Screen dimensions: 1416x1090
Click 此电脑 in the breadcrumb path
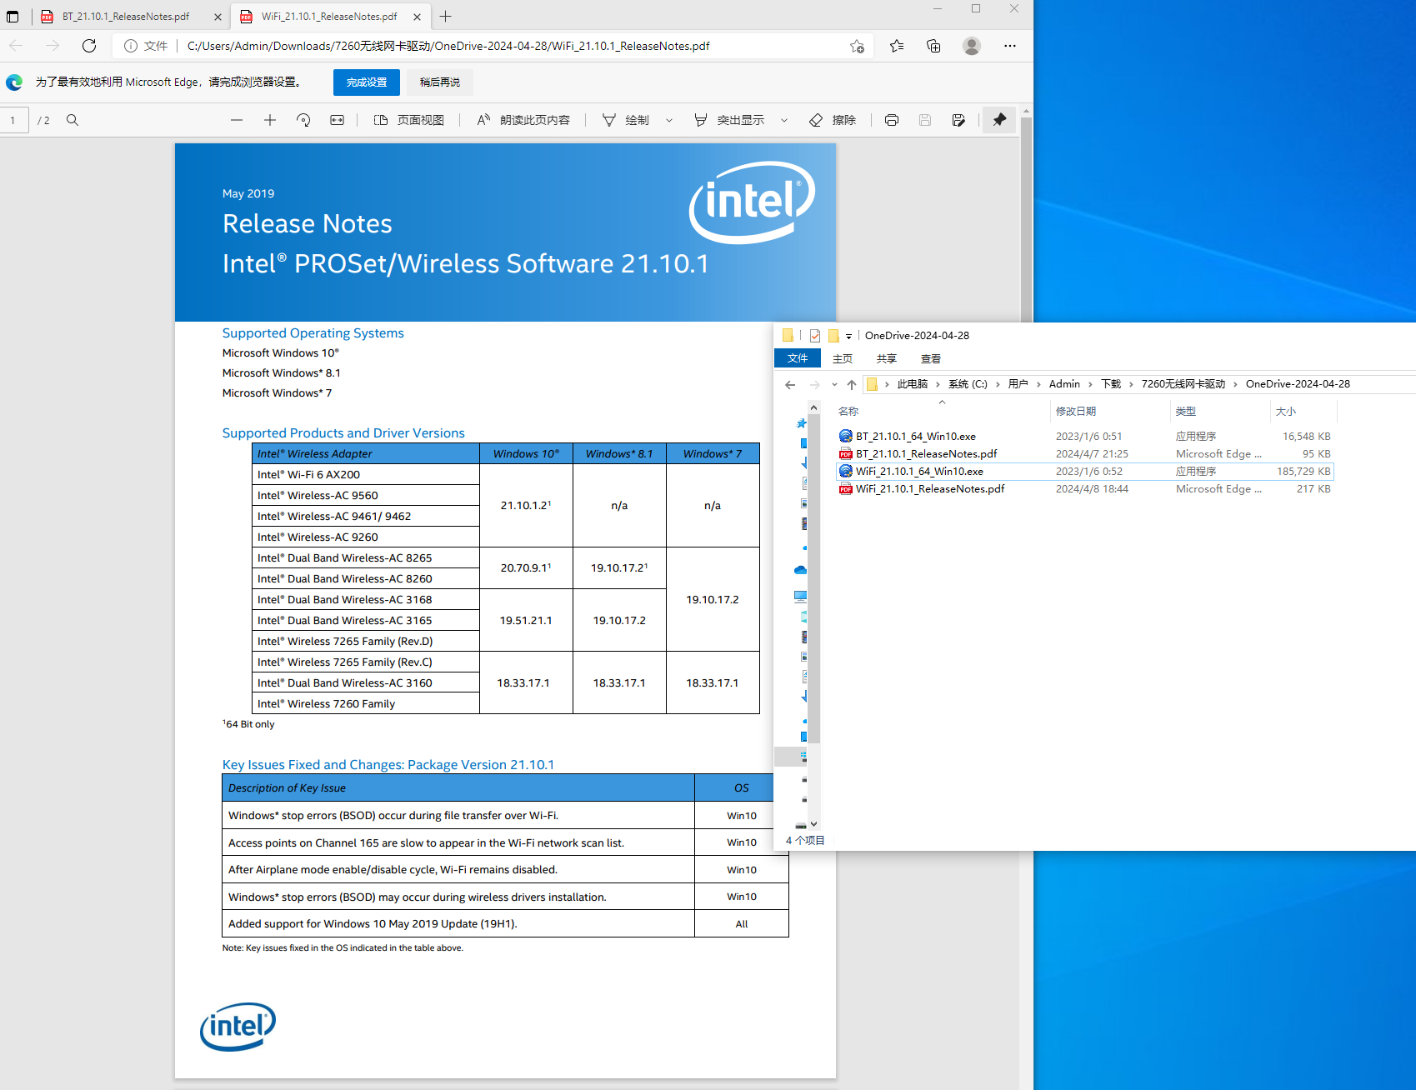pos(913,384)
